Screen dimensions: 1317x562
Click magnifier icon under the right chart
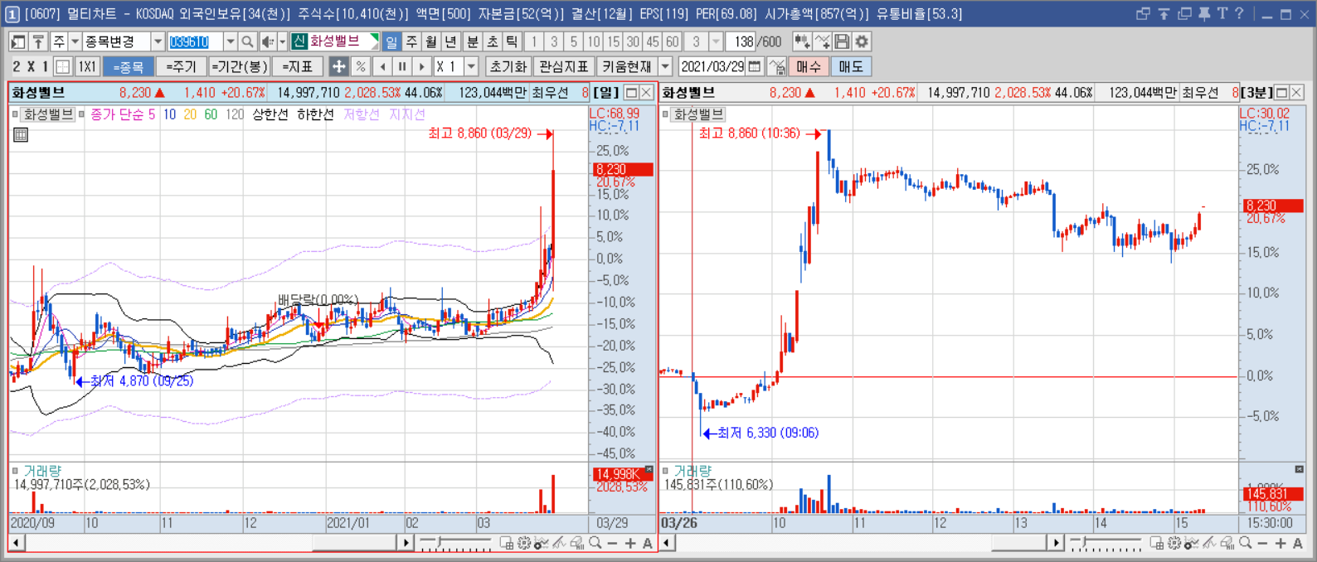click(x=1245, y=543)
